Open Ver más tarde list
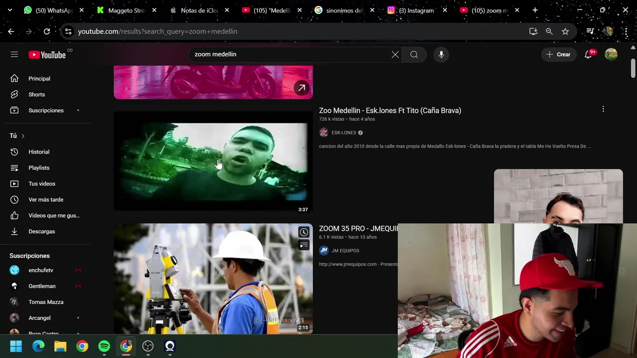The height and width of the screenshot is (358, 637). click(45, 199)
